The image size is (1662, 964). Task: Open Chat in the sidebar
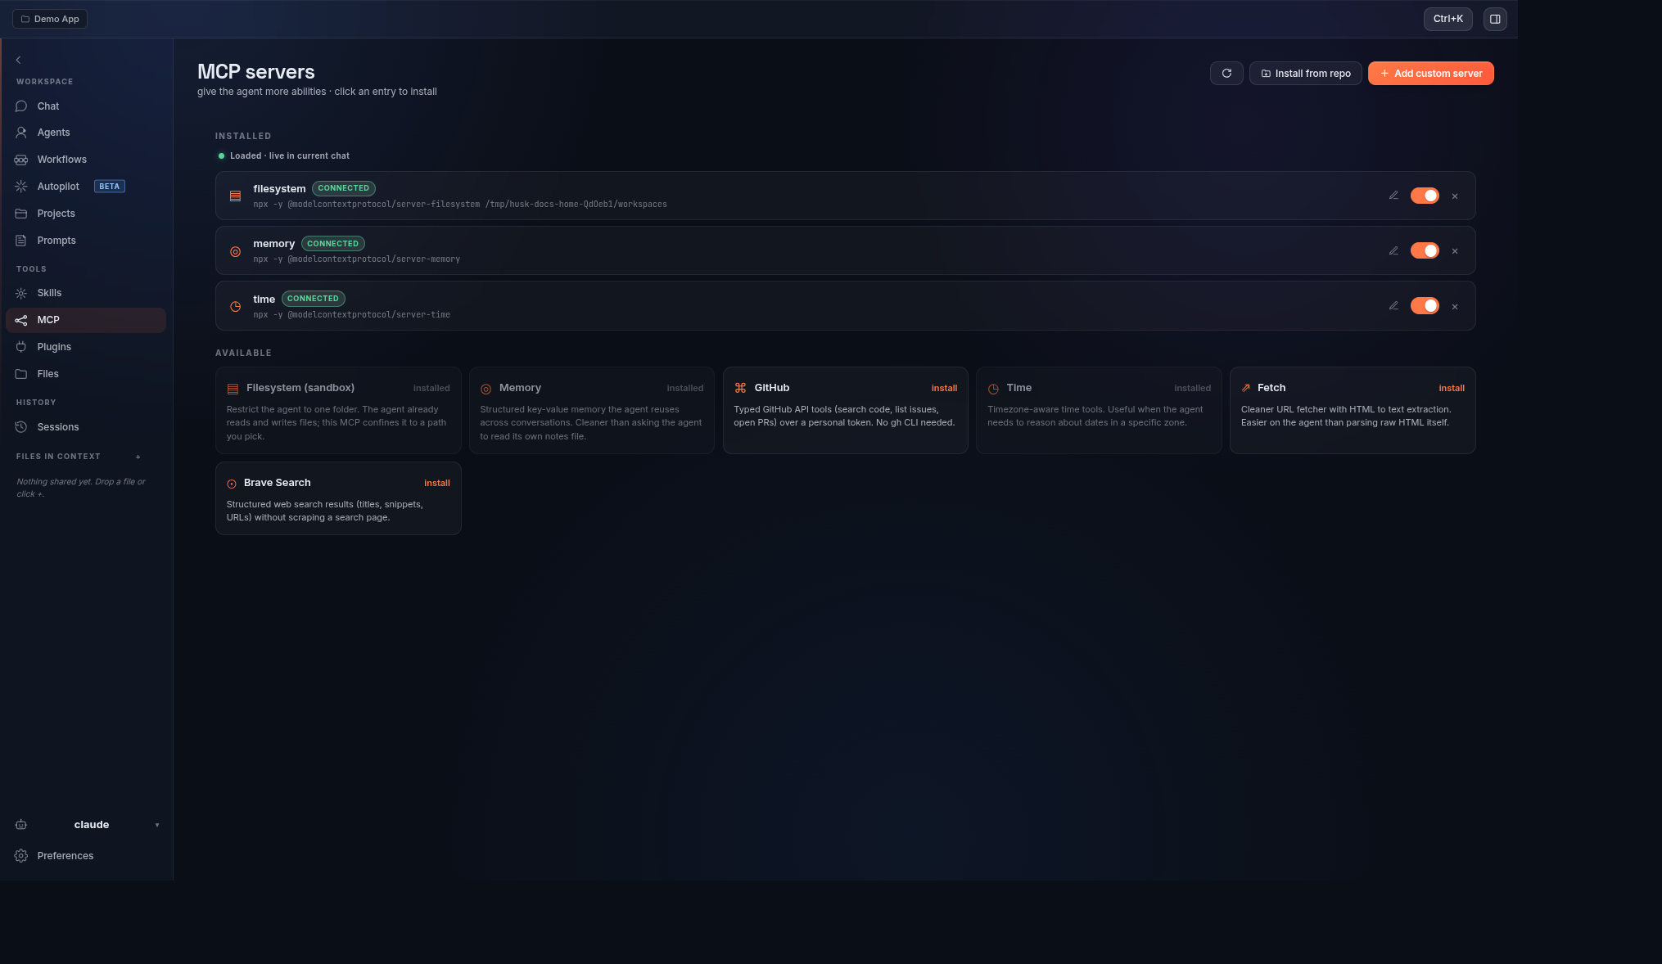point(86,106)
